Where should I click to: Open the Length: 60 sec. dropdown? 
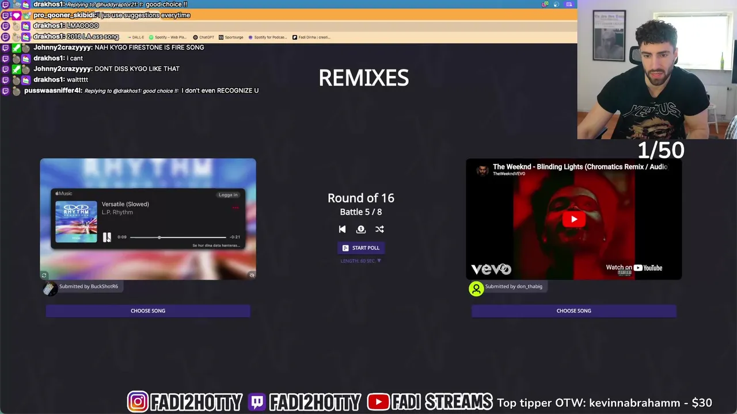pos(361,261)
